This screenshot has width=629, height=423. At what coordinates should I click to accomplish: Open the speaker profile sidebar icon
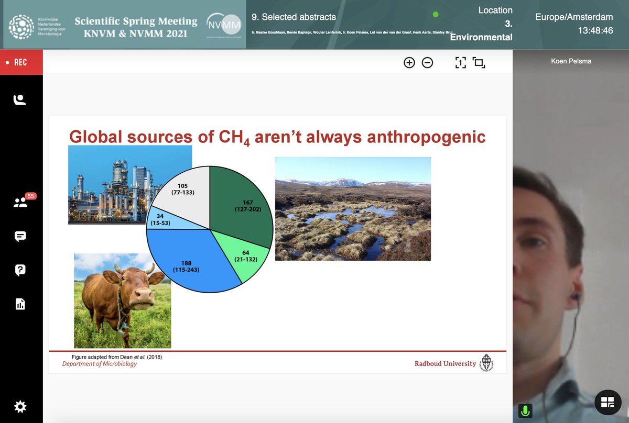click(20, 99)
